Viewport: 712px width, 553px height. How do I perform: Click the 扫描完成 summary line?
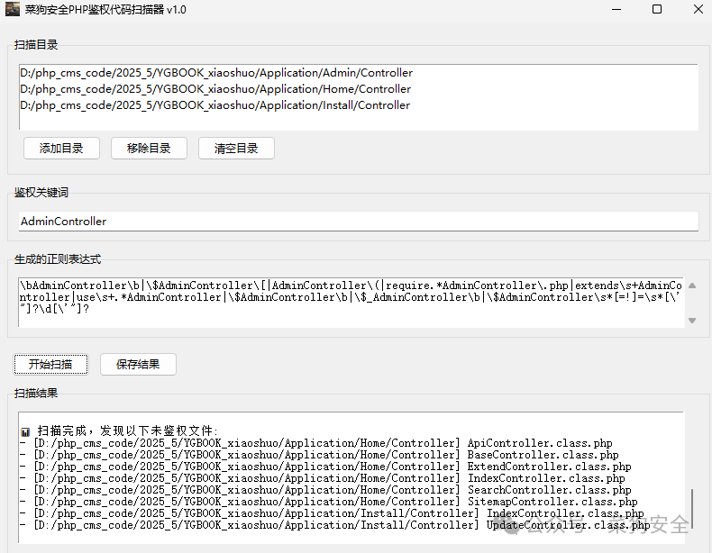(x=120, y=431)
